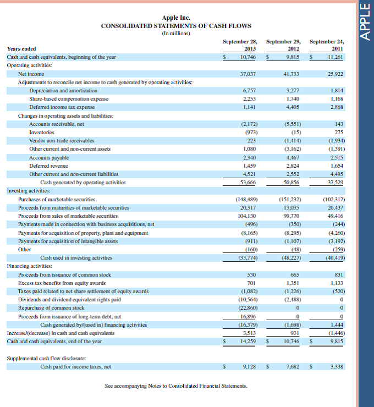Click 'See accompanying Notes to Consolidated Financial Statements.'
374x407 pixels.
point(176,386)
